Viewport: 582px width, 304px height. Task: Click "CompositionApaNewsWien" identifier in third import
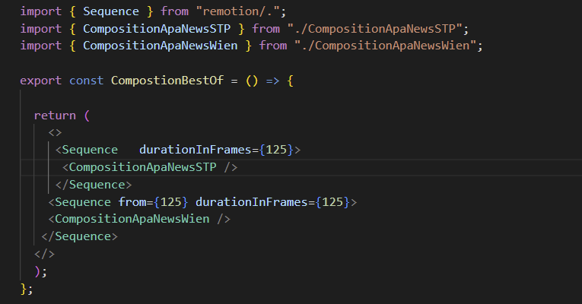point(160,46)
